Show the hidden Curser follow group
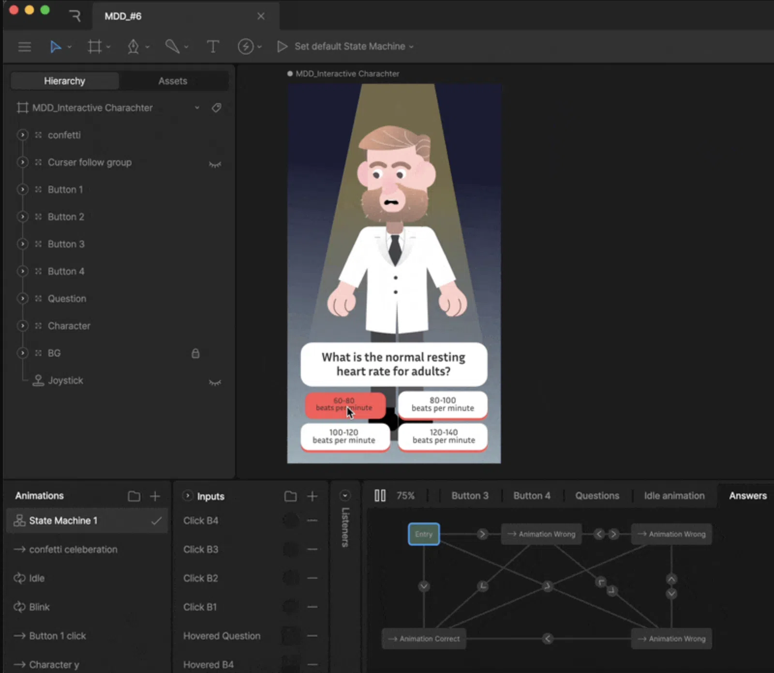 pyautogui.click(x=215, y=164)
